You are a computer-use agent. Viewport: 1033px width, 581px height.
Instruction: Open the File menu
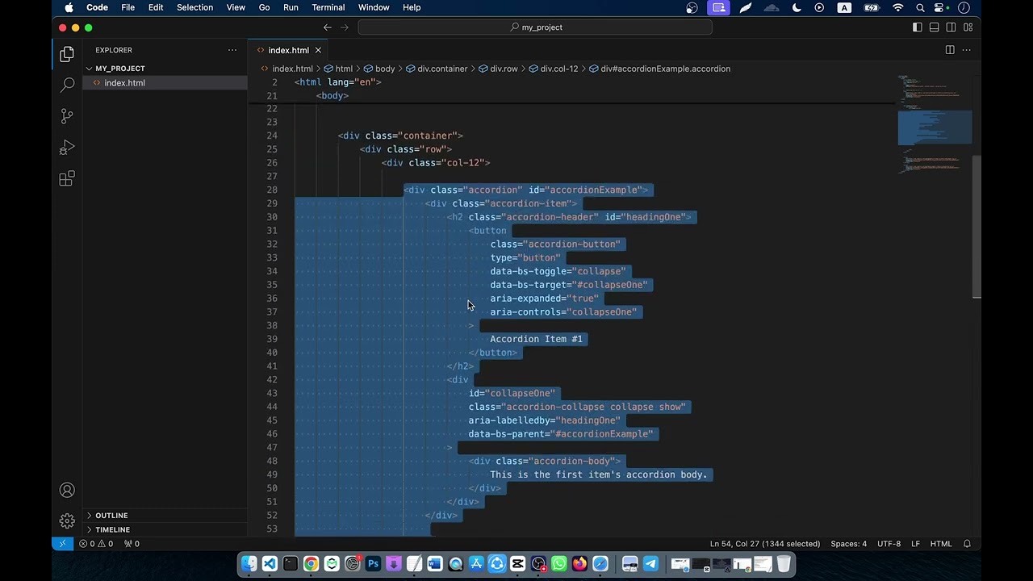(128, 7)
